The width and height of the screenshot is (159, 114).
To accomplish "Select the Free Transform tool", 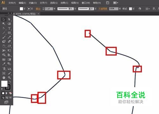I will click(x=9, y=51).
